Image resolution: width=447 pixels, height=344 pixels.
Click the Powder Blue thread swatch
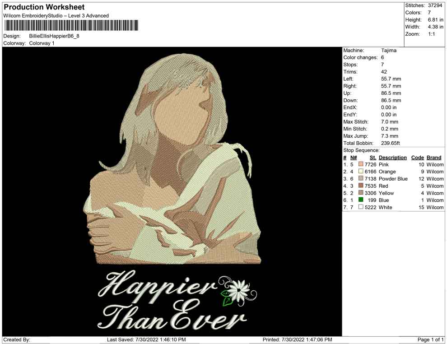361,178
